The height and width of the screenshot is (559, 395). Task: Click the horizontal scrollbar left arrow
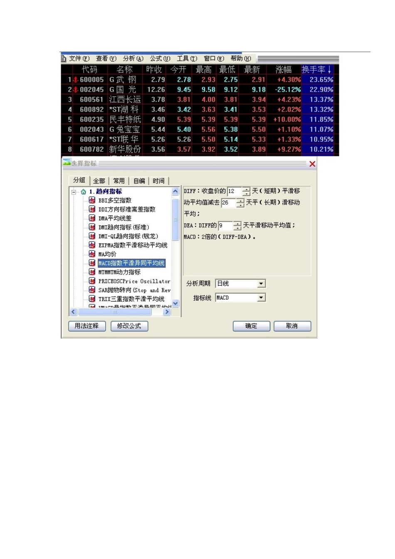(x=74, y=312)
